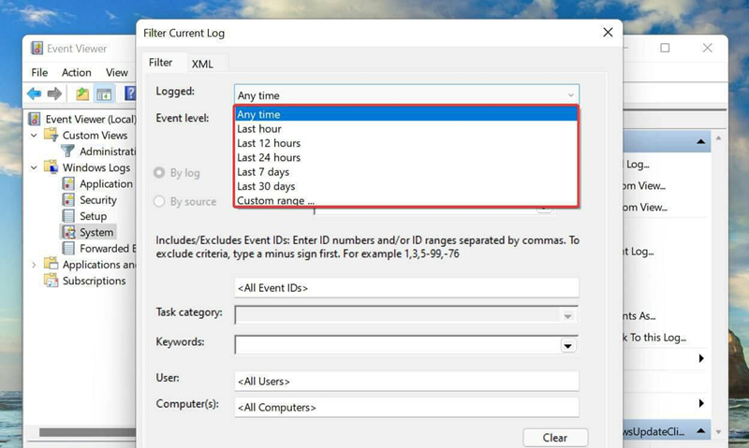749x448 pixels.
Task: Choose Last 24 hours from list
Action: pos(269,158)
